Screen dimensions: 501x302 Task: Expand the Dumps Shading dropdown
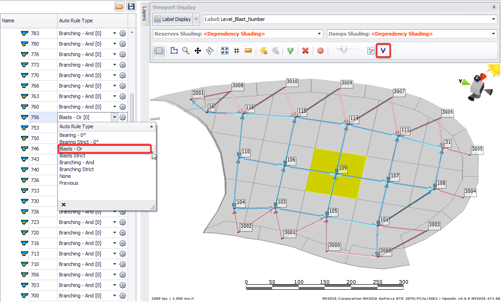[494, 34]
